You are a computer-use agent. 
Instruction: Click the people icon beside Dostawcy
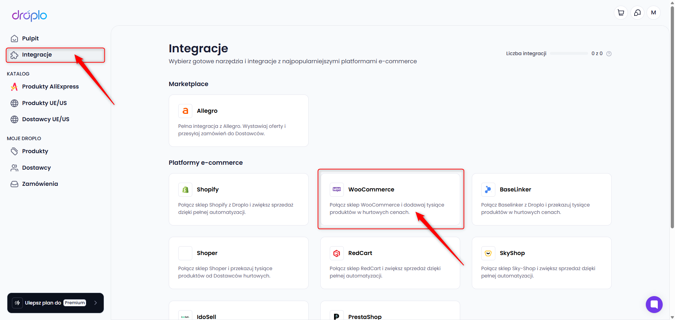click(x=14, y=168)
